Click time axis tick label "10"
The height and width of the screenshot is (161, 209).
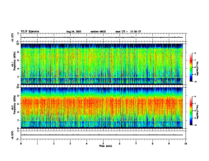(x=186, y=144)
